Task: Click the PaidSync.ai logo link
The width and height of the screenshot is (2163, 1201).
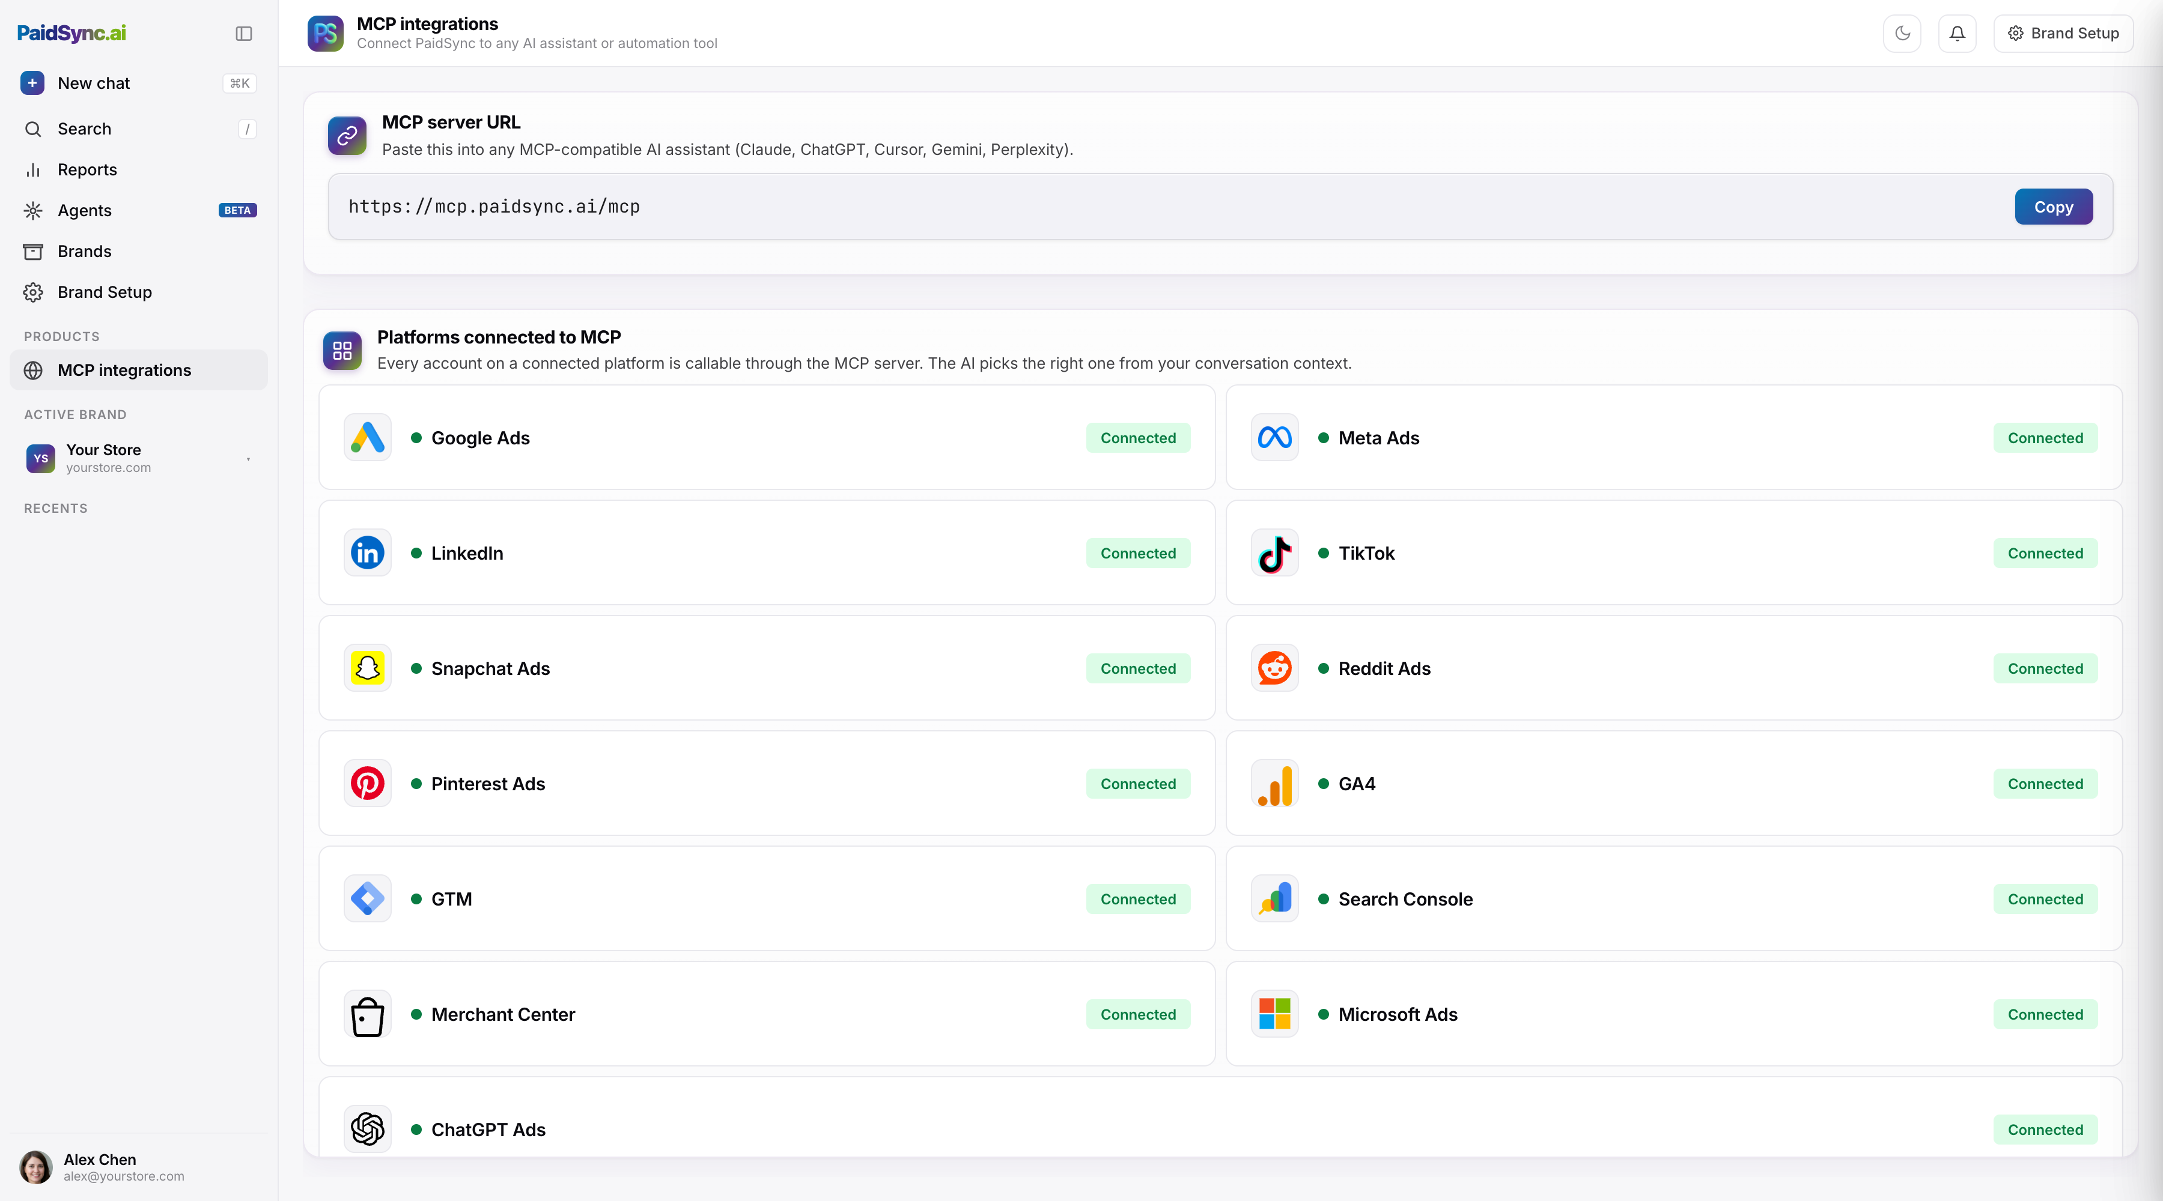Action: pos(71,34)
